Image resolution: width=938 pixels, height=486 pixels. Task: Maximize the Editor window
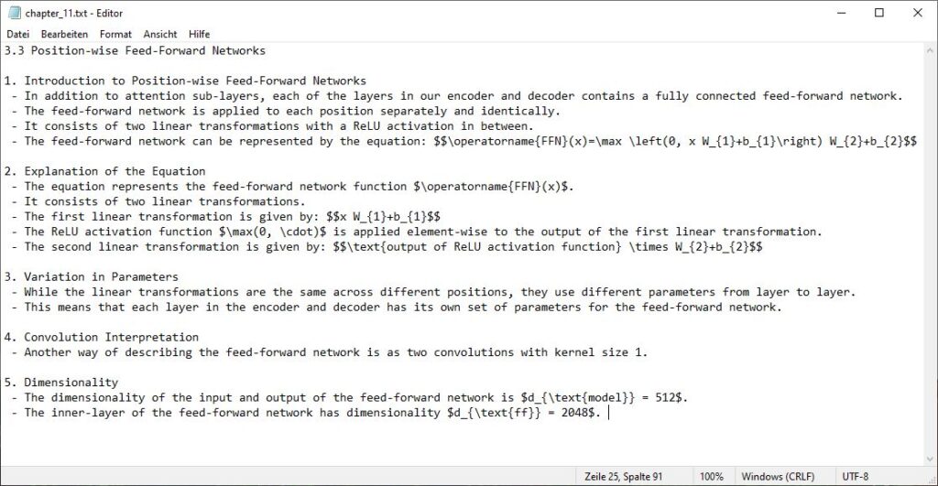tap(879, 13)
